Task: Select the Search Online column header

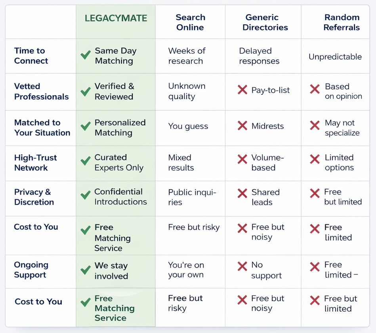Action: point(191,22)
